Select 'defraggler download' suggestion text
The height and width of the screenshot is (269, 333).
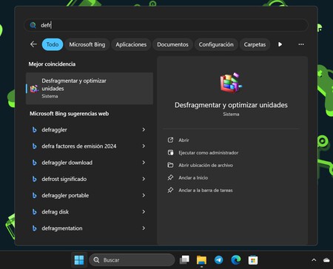67,163
